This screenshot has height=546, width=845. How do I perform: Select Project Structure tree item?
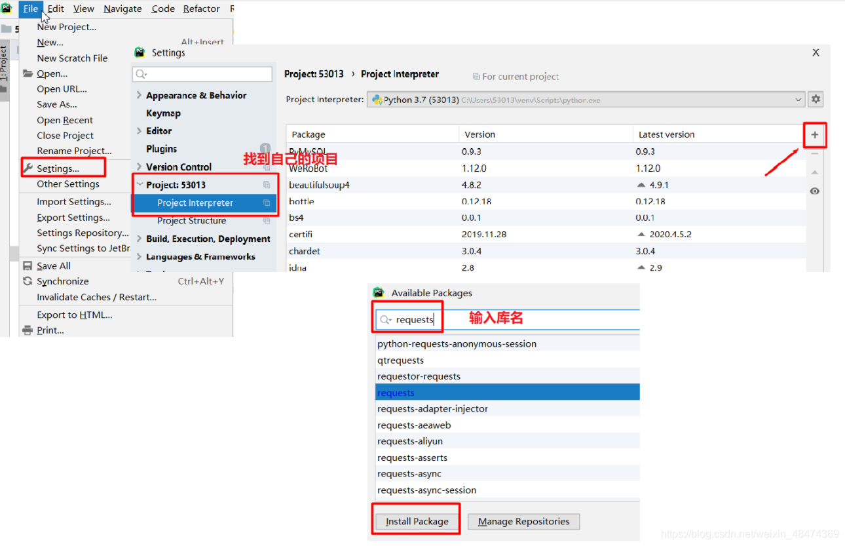coord(192,221)
